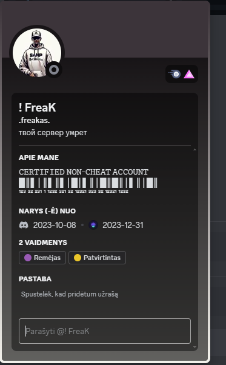This screenshot has height=365, width=226.
Task: Click the Nitro subscriber badge icon
Action: coord(175,74)
